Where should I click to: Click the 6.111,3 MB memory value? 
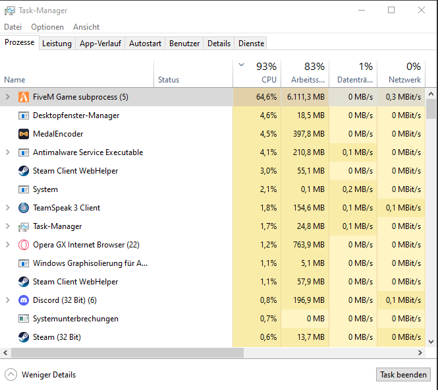(x=306, y=97)
